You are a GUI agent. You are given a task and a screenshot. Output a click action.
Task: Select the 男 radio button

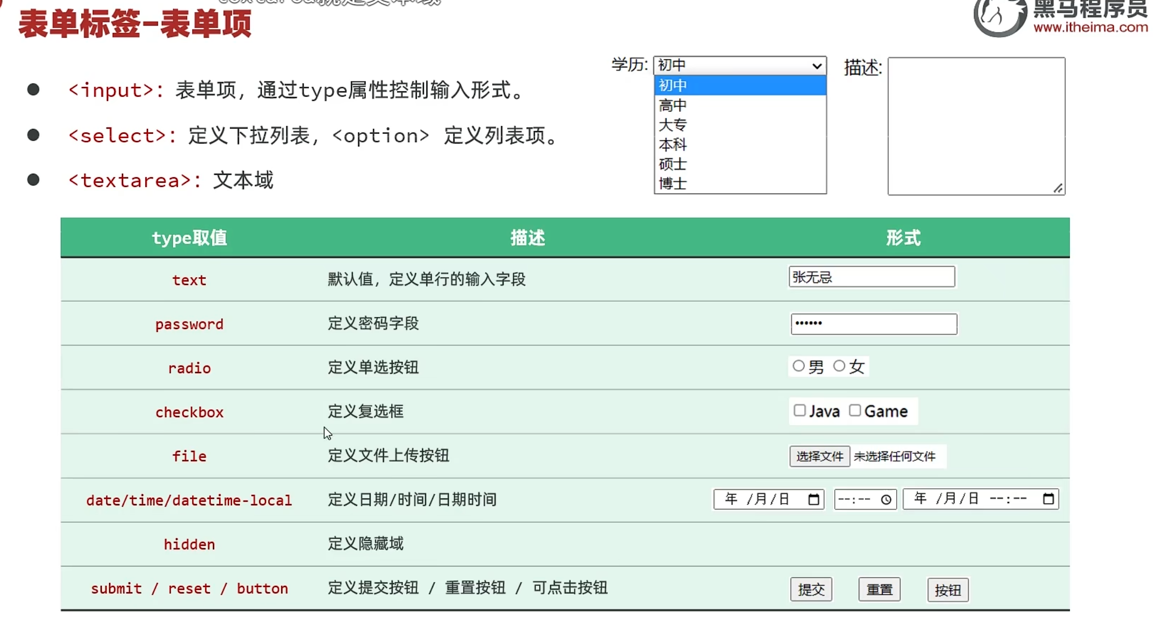(799, 366)
